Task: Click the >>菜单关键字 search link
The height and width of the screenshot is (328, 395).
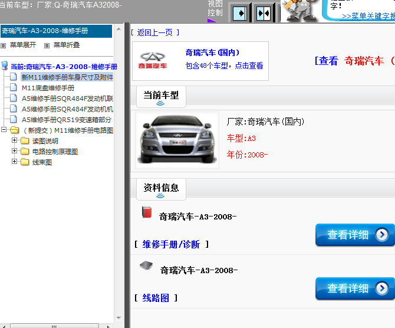Action: (x=368, y=17)
